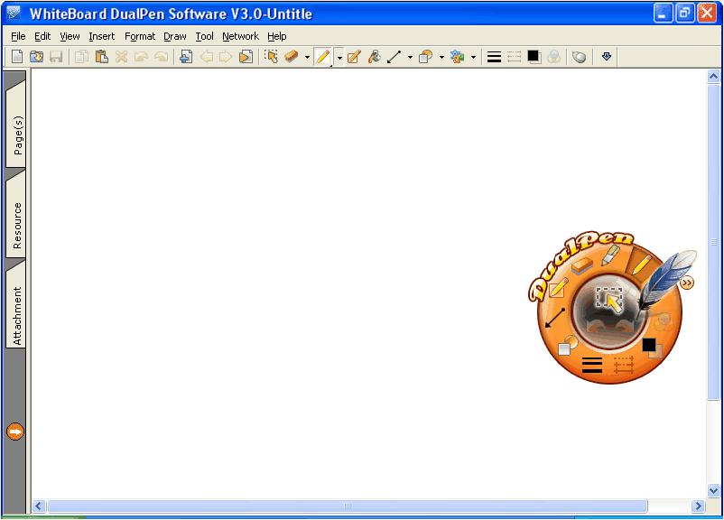Choose the shapes icon on DualPen wheel
The width and height of the screenshot is (724, 520).
click(568, 346)
